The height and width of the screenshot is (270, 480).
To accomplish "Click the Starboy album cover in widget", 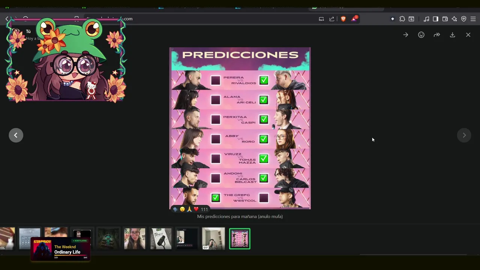I will click(42, 249).
